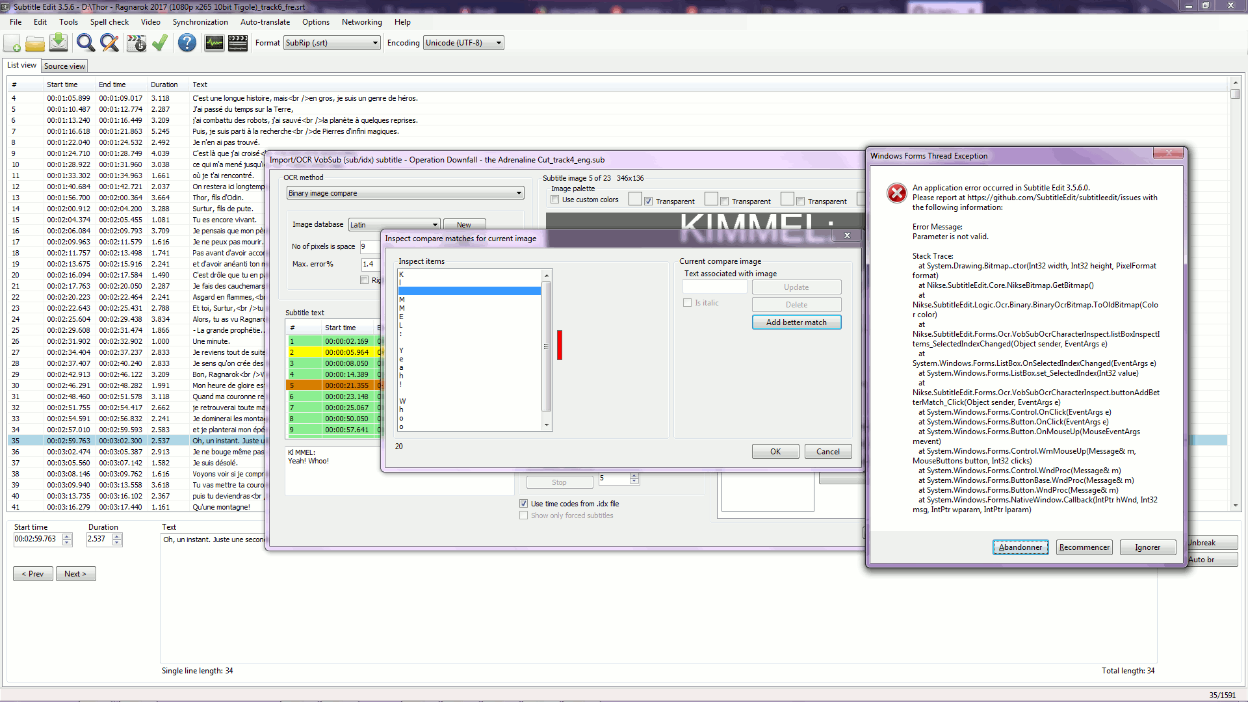Switch to the List view tab

point(21,65)
